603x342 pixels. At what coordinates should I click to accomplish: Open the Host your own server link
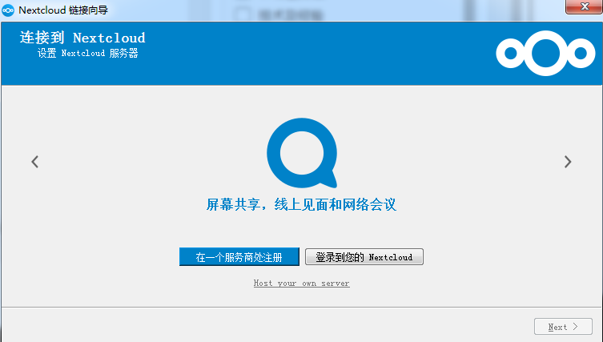301,284
